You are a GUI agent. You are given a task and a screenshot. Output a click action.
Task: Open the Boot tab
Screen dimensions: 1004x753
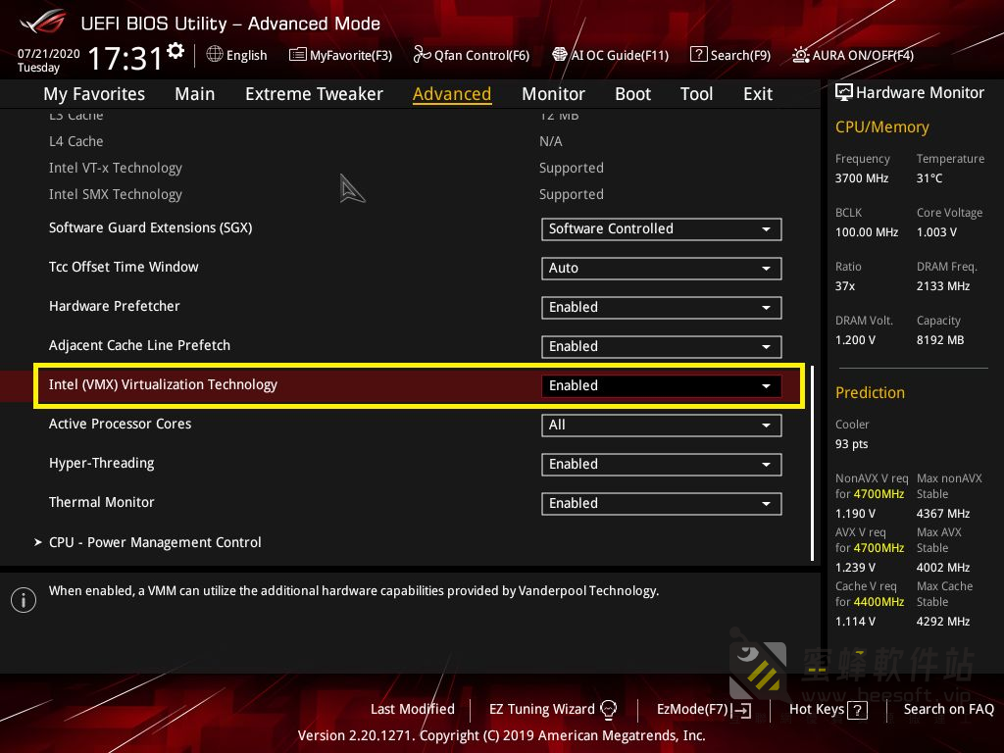tap(632, 94)
